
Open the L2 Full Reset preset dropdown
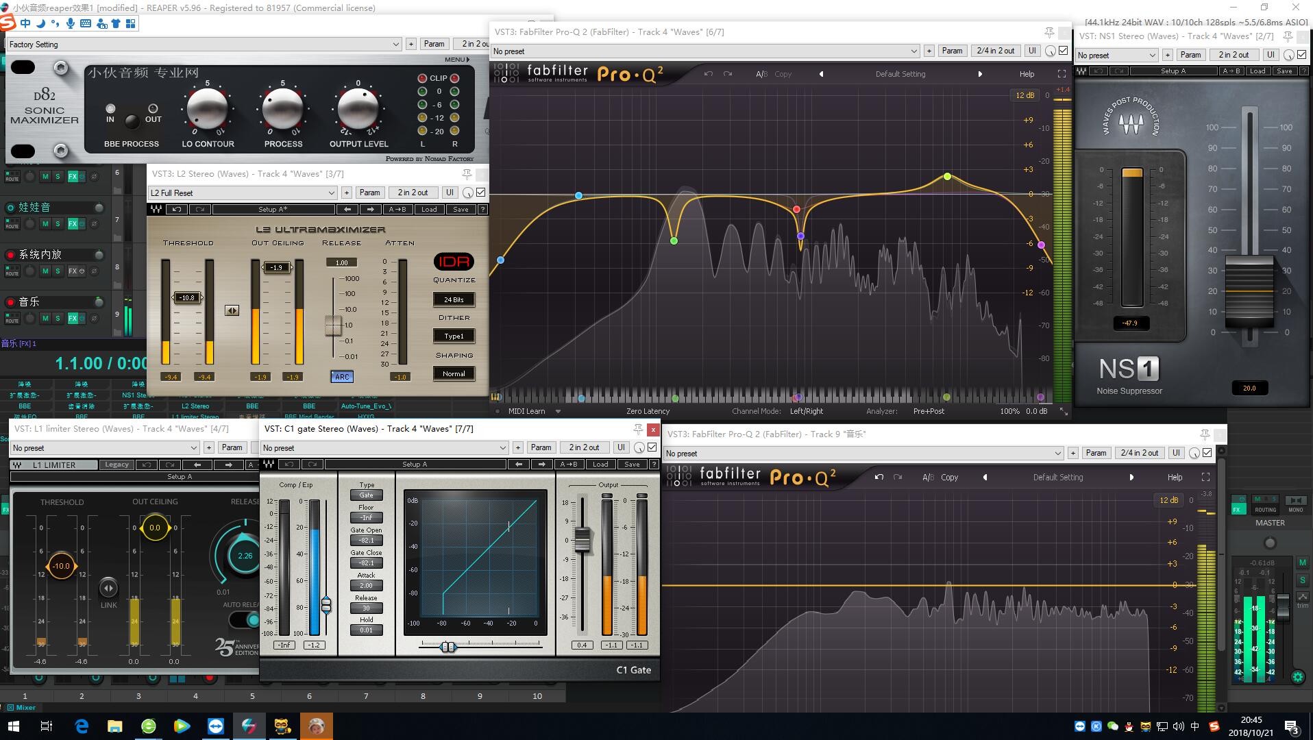pyautogui.click(x=243, y=193)
